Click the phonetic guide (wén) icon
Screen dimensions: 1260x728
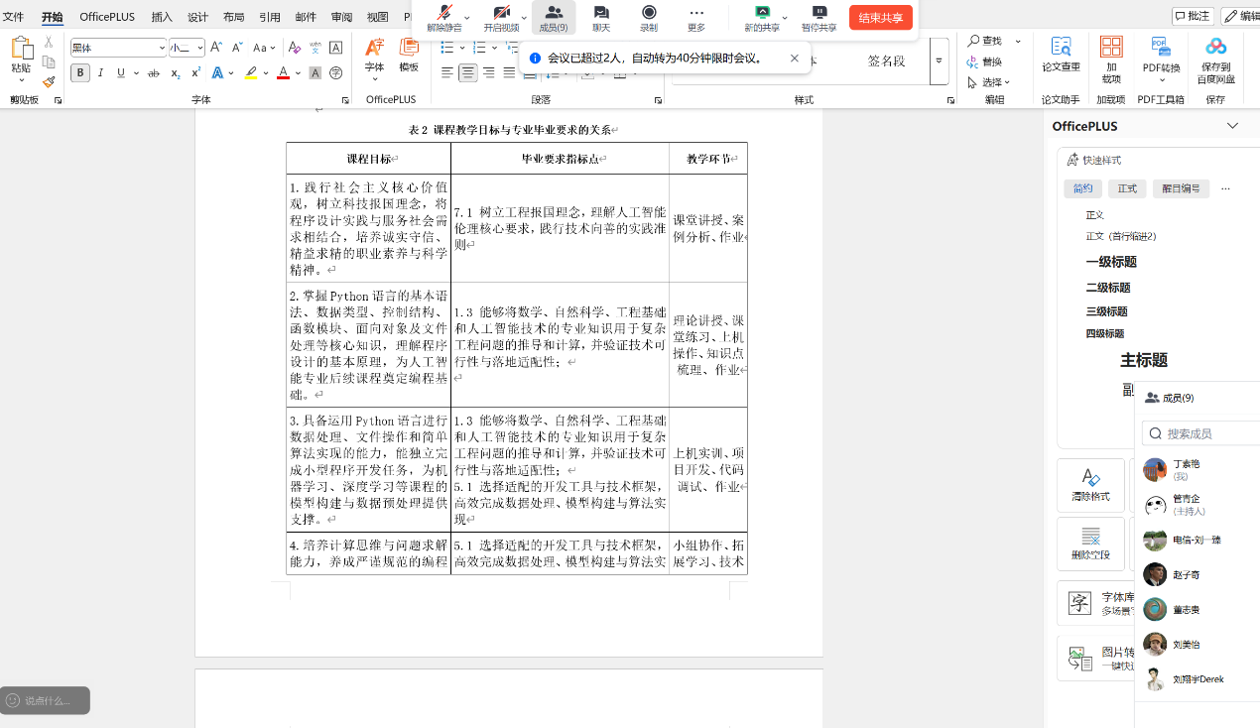315,48
